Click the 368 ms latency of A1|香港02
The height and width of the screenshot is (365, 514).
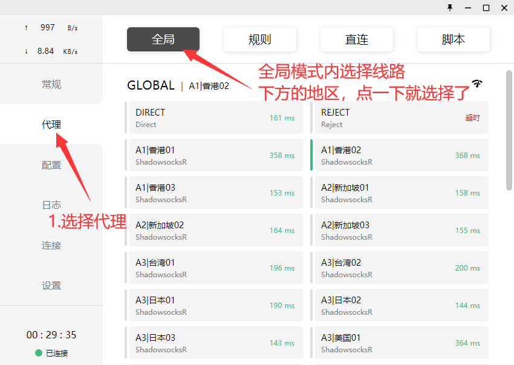pos(467,156)
